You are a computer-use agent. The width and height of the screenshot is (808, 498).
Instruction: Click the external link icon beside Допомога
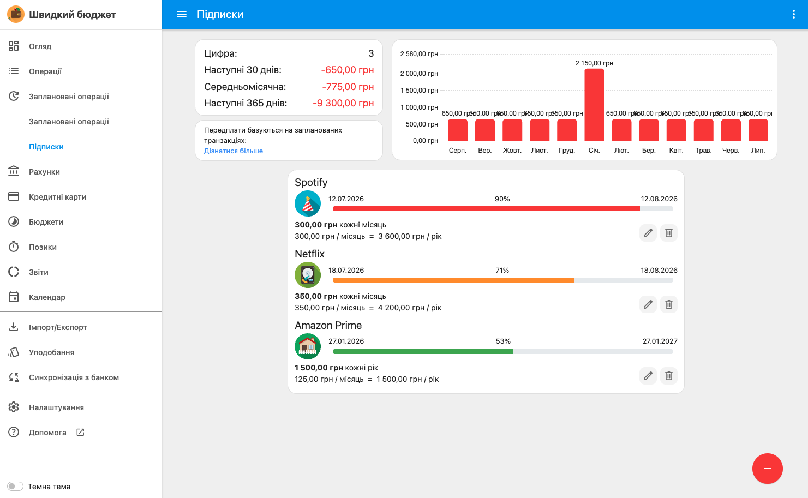pos(80,432)
